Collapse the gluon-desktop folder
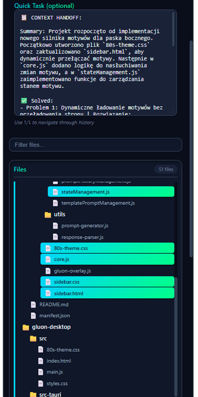 coord(51,327)
